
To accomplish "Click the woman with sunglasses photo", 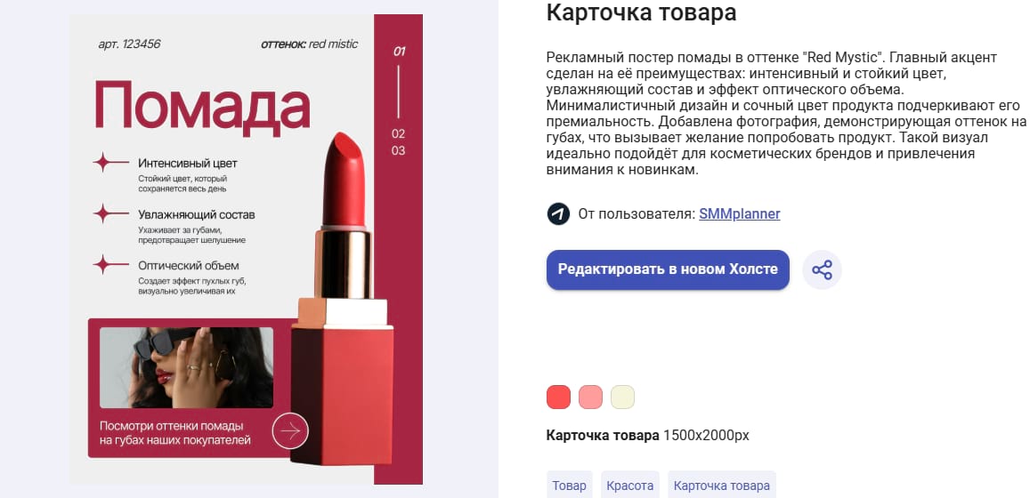I will coord(187,367).
